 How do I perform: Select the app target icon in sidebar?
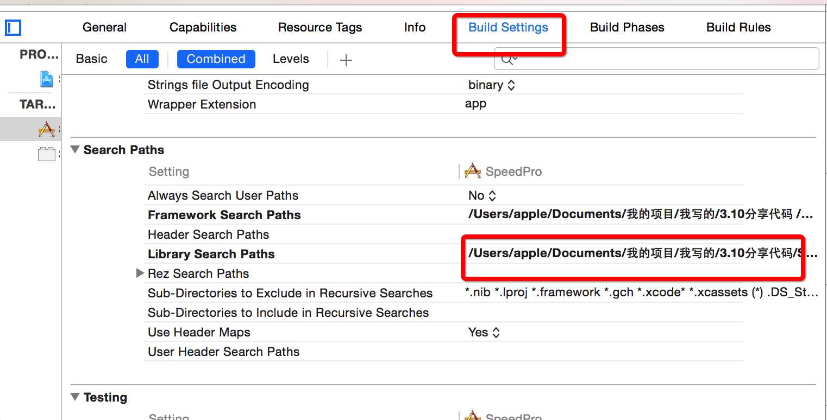(x=47, y=129)
